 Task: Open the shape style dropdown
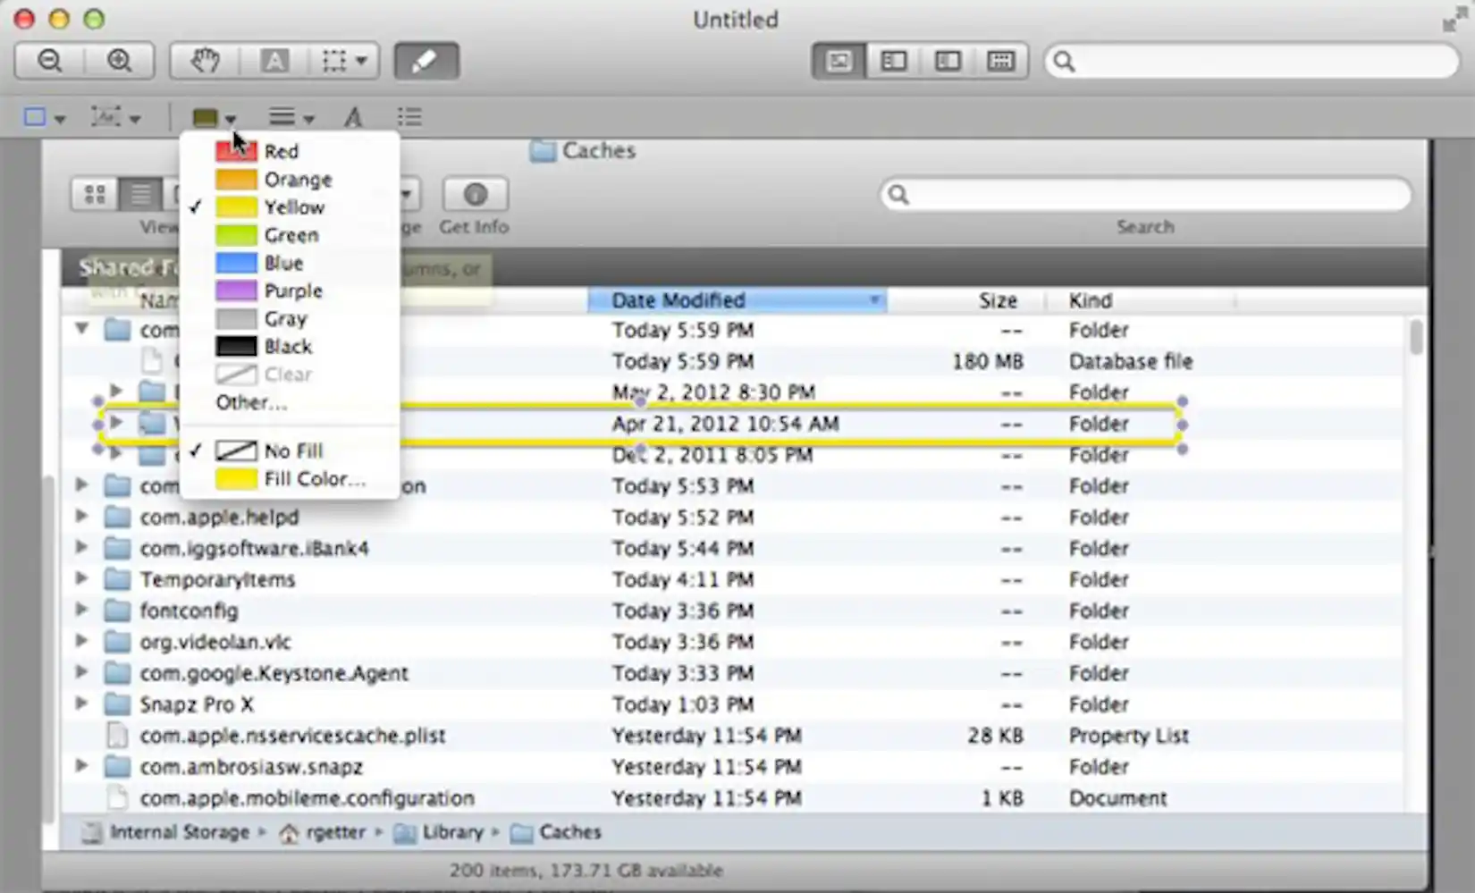[x=60, y=116]
